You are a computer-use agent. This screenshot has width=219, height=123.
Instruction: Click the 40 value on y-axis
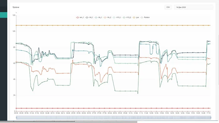(14, 79)
